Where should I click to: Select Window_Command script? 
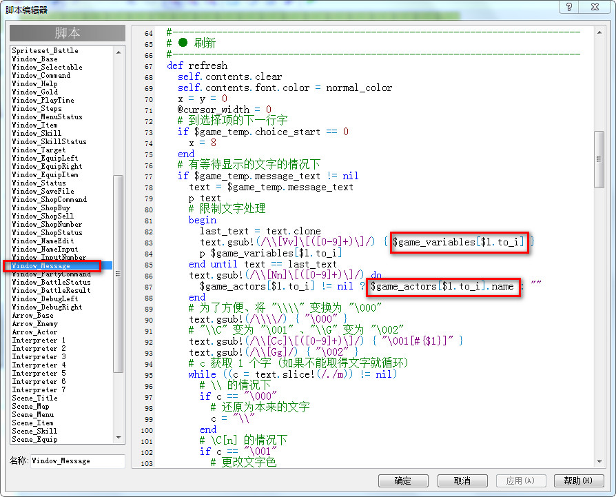coord(41,75)
